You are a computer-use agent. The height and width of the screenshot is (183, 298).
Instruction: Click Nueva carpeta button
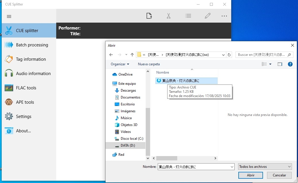click(149, 64)
